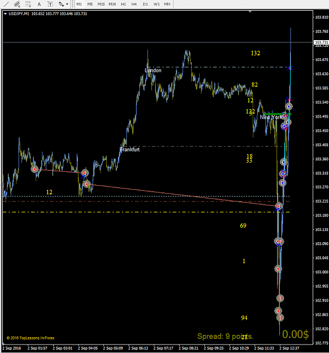The height and width of the screenshot is (353, 329).
Task: Click the chart shift marker triangle at top
Action: point(250,11)
